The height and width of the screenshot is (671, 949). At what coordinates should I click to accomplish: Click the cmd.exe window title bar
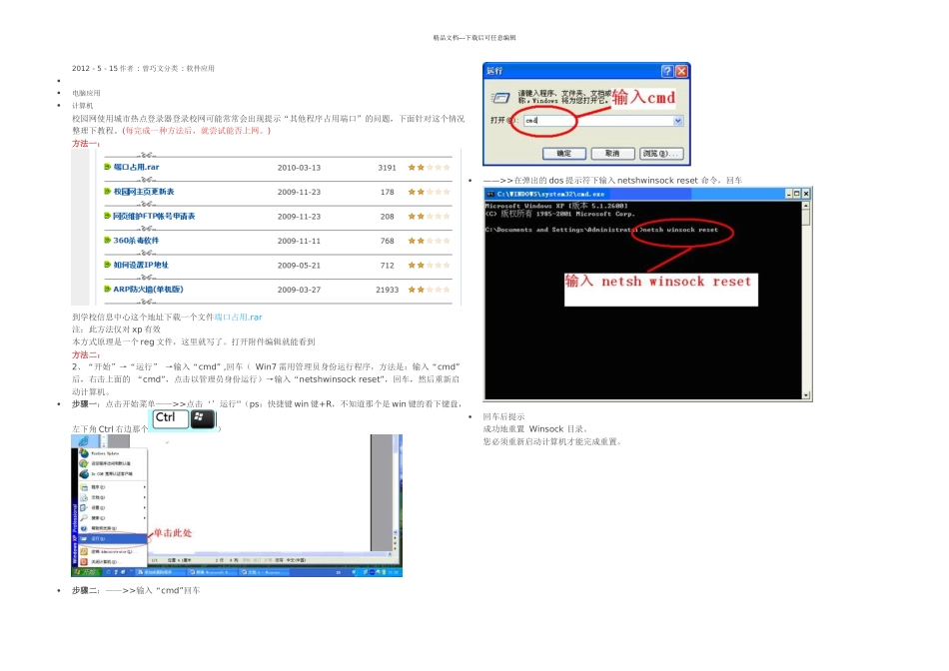pos(647,194)
